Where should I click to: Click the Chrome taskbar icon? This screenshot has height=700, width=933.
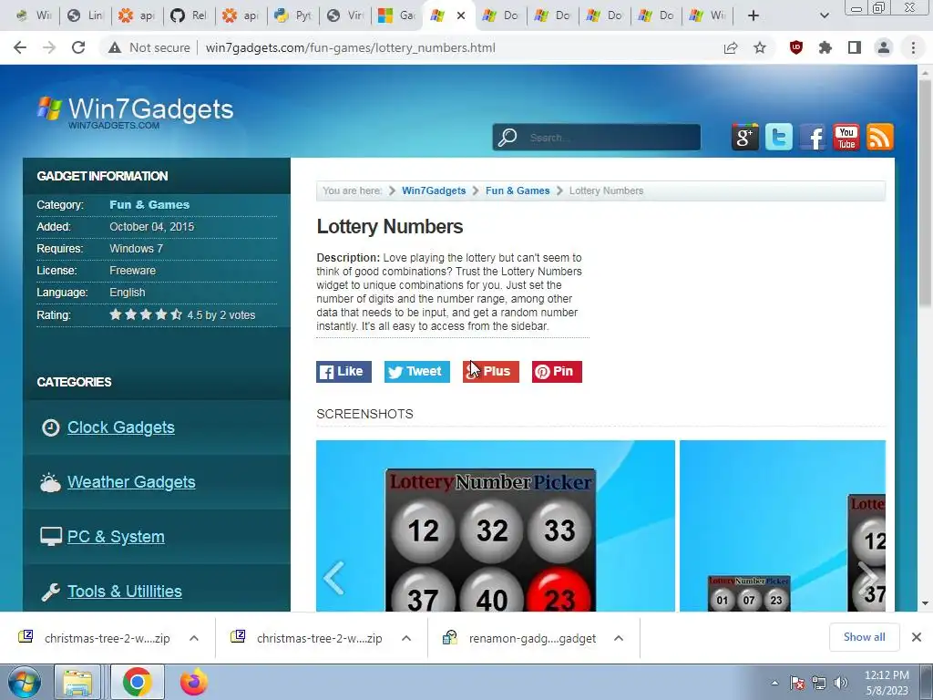coord(138,682)
